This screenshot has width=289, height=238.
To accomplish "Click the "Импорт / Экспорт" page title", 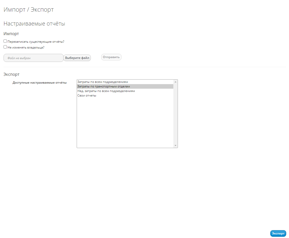I will click(x=29, y=10).
